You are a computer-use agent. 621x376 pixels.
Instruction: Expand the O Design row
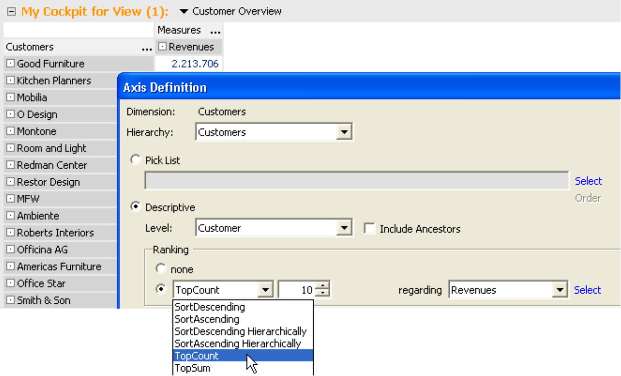10,114
